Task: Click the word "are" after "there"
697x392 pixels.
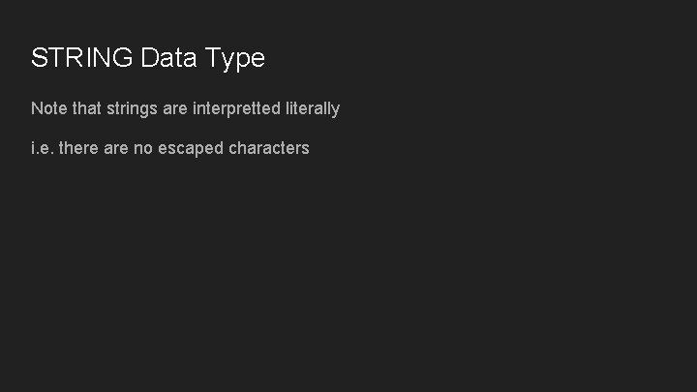Action: coord(115,148)
